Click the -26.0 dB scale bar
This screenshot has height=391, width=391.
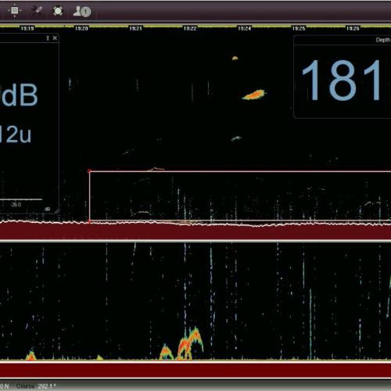[21, 199]
